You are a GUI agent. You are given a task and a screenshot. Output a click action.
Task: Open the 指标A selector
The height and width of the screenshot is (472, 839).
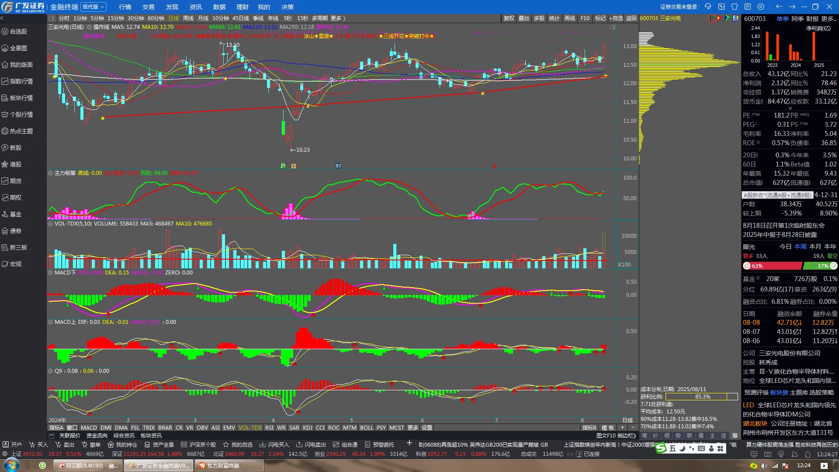[56, 428]
